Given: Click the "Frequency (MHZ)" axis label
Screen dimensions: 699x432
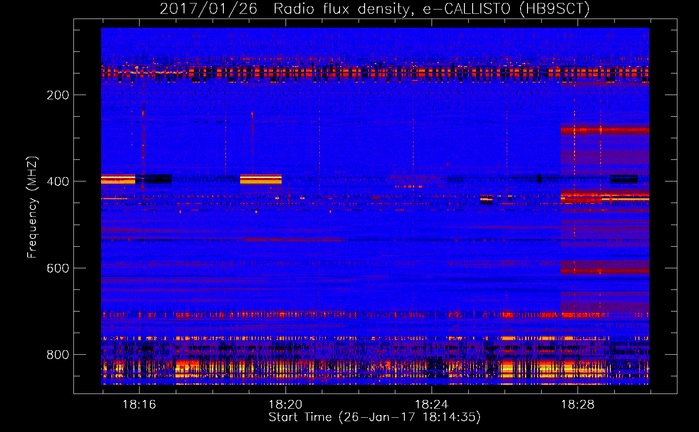Looking at the screenshot, I should [x=32, y=207].
